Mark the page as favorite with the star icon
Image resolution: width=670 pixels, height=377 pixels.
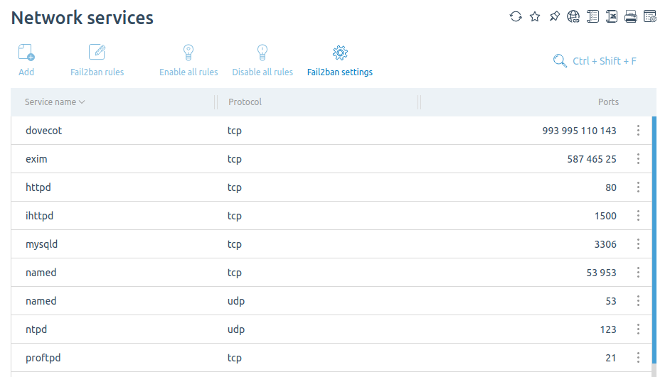point(535,16)
